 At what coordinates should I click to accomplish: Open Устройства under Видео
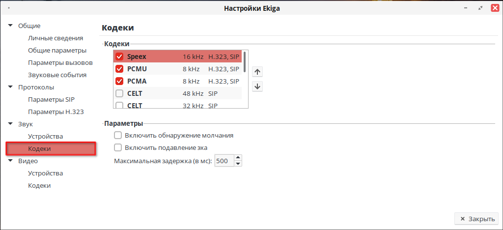tap(45, 173)
